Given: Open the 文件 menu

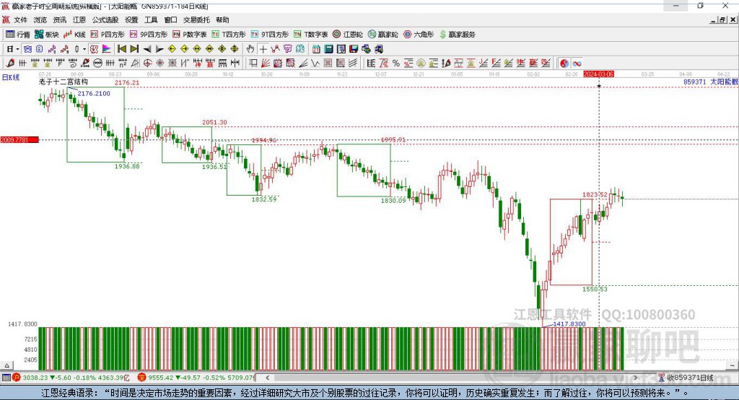Looking at the screenshot, I should [20, 19].
